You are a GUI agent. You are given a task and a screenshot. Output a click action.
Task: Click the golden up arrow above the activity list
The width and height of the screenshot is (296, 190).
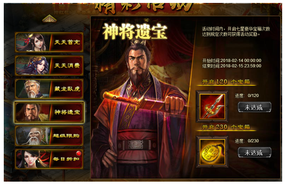[x=49, y=19]
